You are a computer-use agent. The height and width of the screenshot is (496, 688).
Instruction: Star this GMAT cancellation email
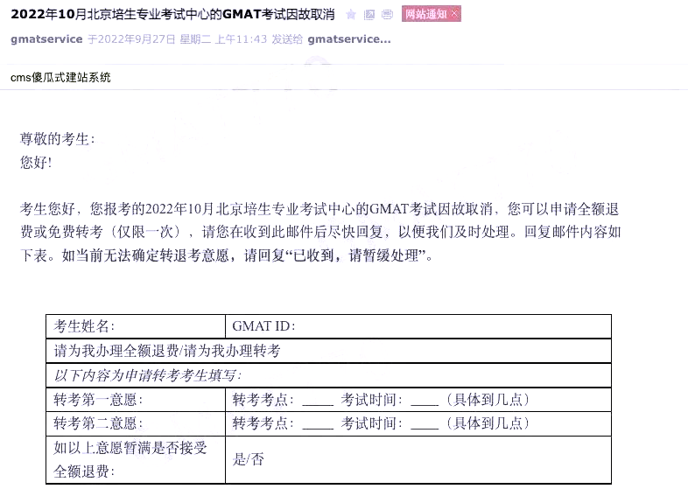(x=351, y=15)
